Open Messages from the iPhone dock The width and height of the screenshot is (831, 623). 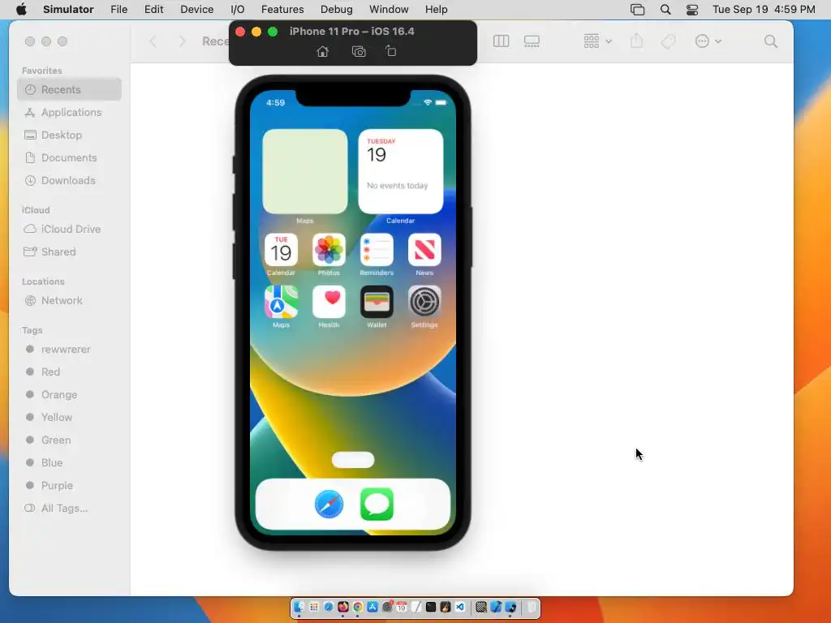[377, 505]
